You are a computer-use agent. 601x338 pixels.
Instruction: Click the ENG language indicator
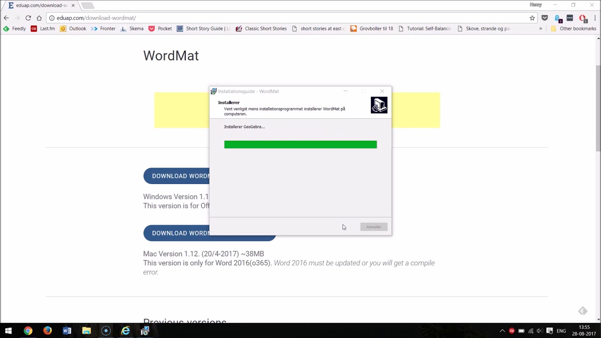[x=562, y=331]
